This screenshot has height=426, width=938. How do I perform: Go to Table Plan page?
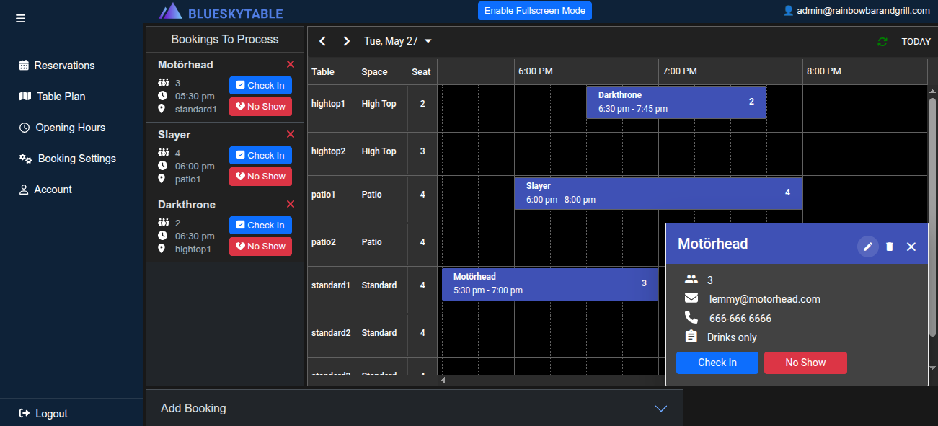52,97
